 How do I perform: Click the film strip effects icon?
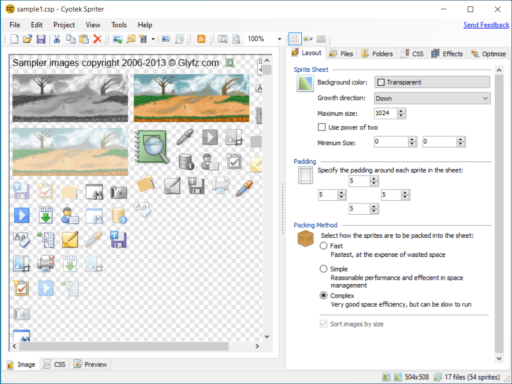click(x=143, y=39)
